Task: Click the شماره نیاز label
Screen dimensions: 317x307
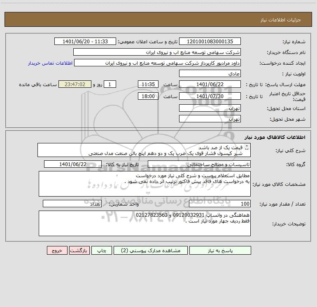Action: coord(294,42)
